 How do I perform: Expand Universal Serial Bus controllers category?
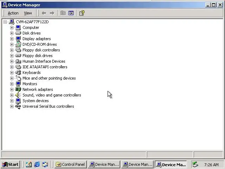12,106
